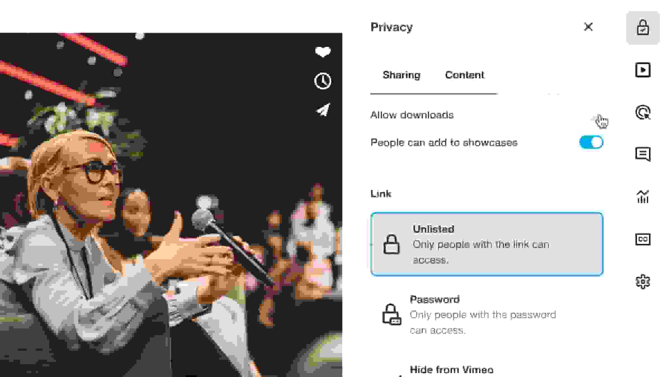Close the Privacy panel
Viewport: 671px width, 377px height.
click(x=588, y=27)
